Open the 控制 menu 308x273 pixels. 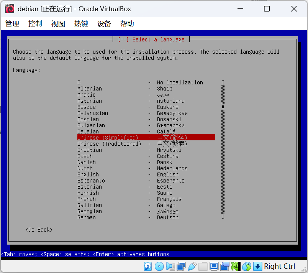[x=35, y=24]
